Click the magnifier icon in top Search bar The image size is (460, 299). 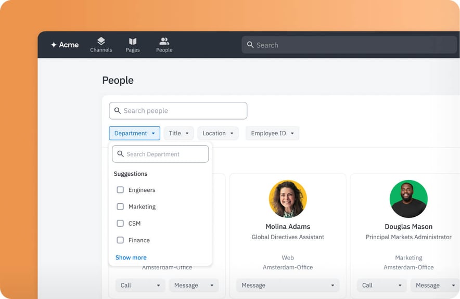(x=250, y=45)
